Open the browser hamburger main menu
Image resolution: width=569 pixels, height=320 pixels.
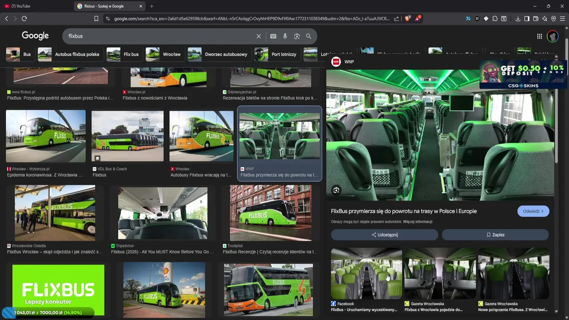[x=562, y=19]
